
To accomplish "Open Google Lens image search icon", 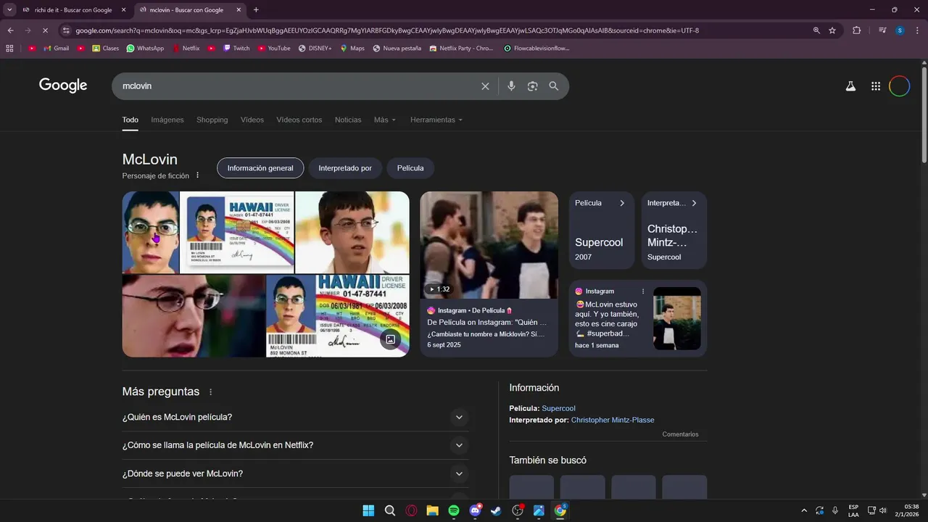I will click(533, 86).
